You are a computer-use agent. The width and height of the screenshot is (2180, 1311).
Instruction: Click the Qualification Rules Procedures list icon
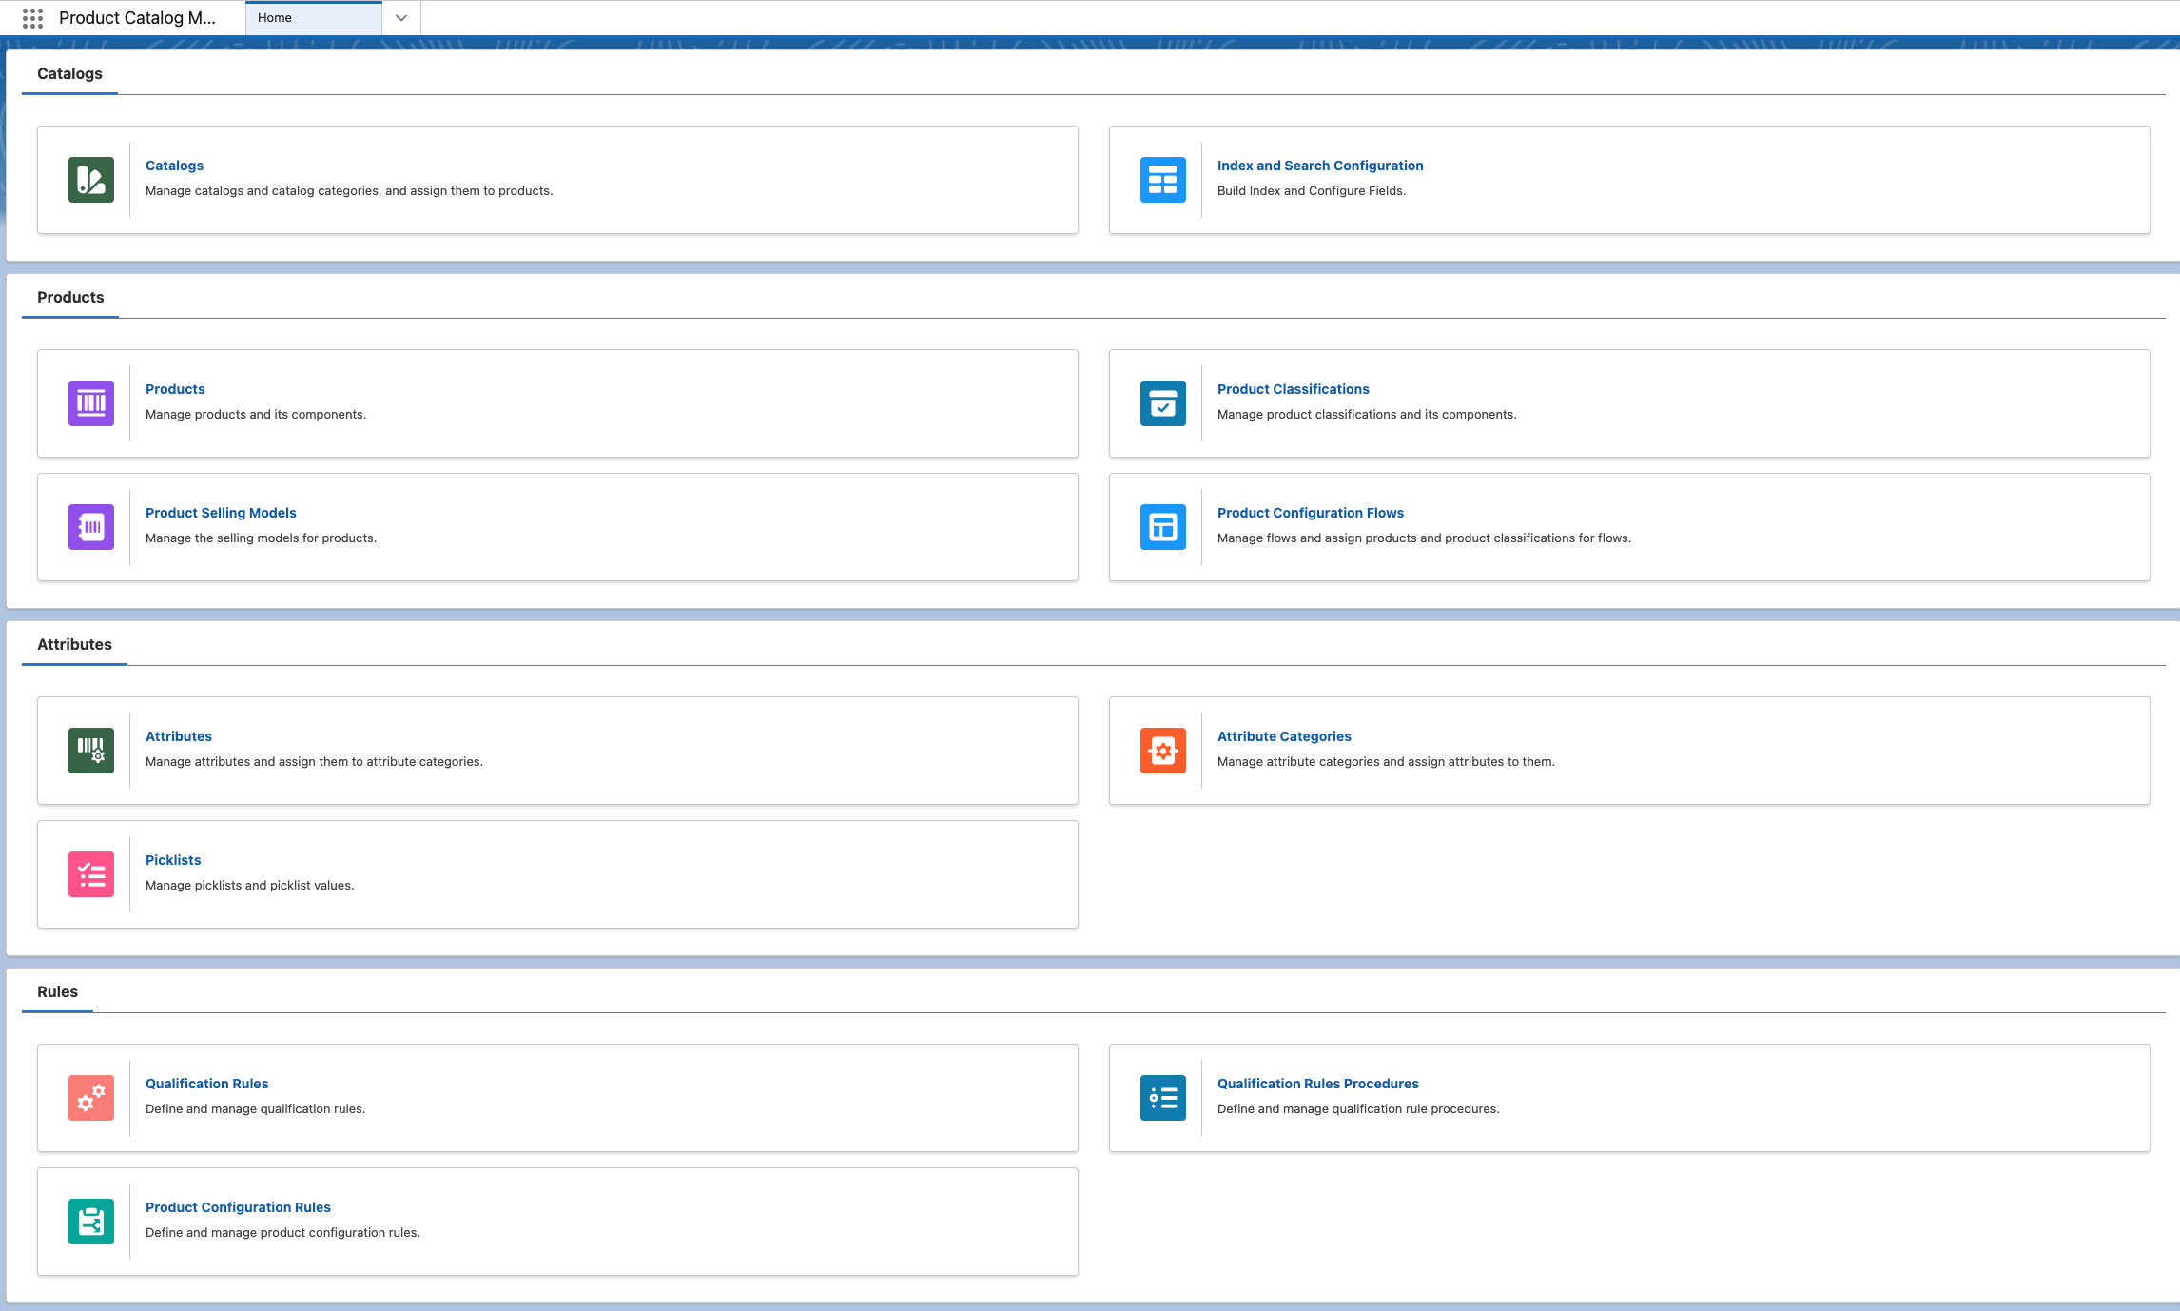point(1162,1098)
